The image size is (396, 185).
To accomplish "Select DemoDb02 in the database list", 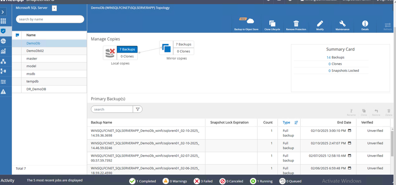I will [35, 51].
